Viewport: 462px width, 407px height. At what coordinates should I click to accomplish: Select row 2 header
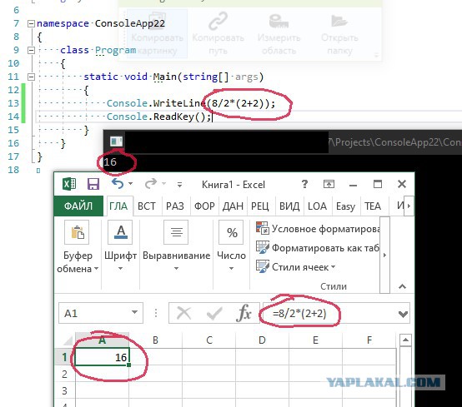click(65, 374)
